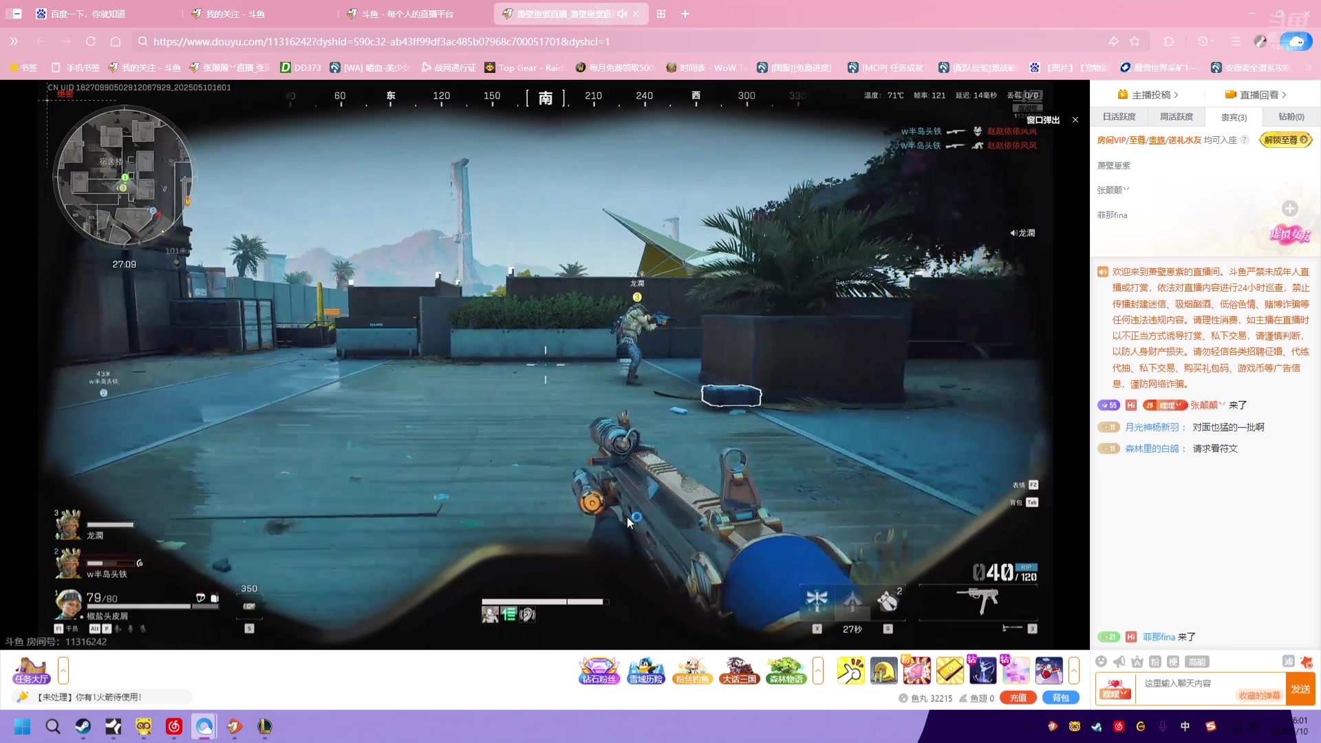Expand the browser sidebar chevrons
Screen dimensions: 1321x743
[x=14, y=41]
